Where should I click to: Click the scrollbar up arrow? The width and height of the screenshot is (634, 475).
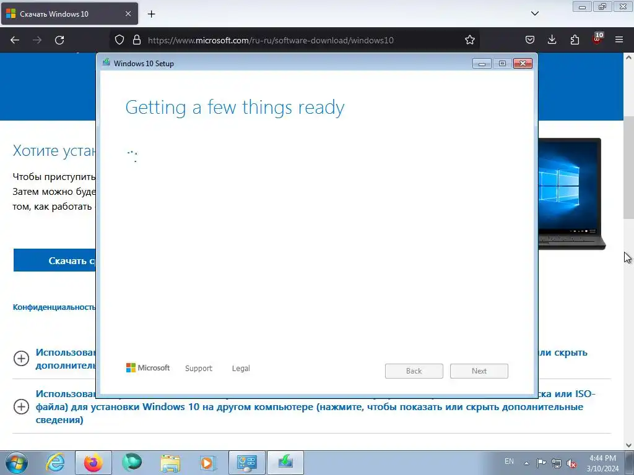pos(628,58)
